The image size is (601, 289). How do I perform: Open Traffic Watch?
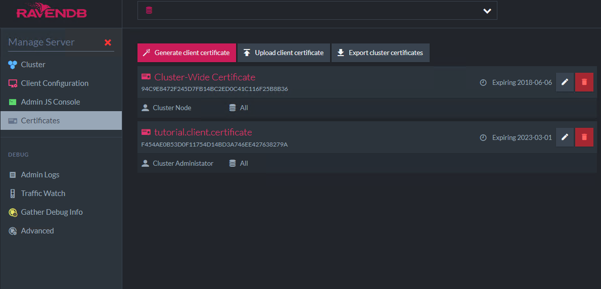pos(61,193)
